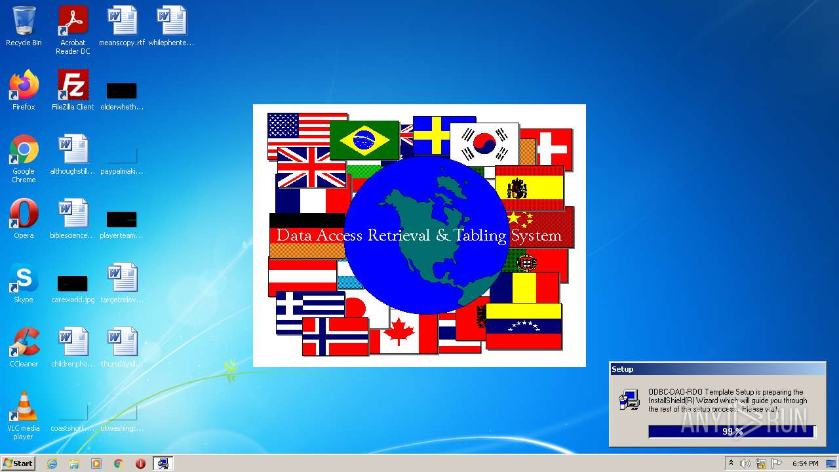Open FileZilla Client shortcut
This screenshot has width=839, height=472.
pyautogui.click(x=73, y=90)
